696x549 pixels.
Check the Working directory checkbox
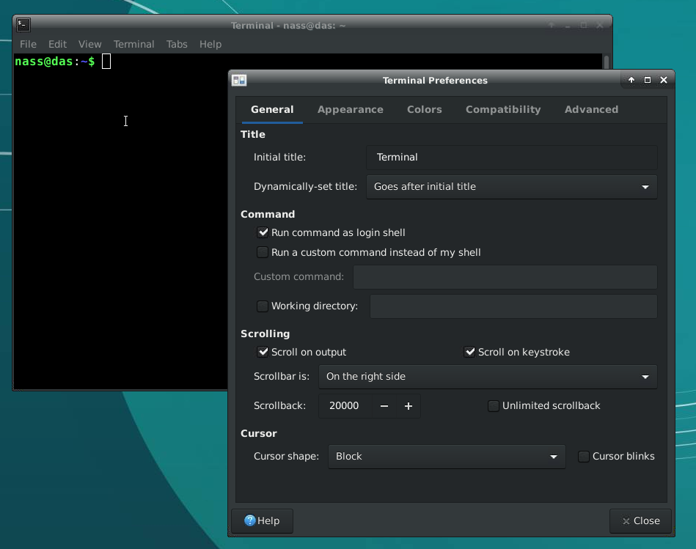(x=263, y=306)
